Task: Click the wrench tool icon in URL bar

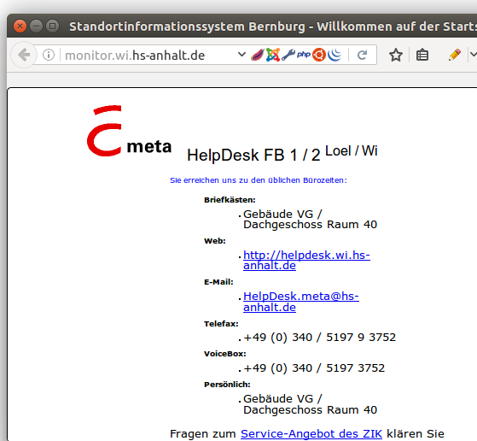Action: 288,55
